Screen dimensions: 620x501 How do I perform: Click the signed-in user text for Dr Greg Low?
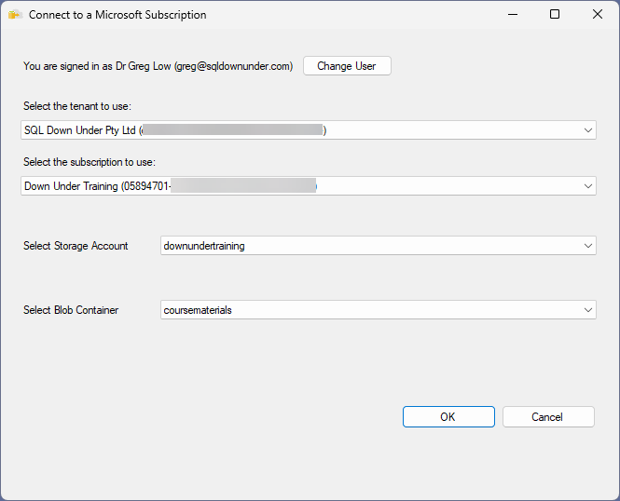tap(158, 66)
